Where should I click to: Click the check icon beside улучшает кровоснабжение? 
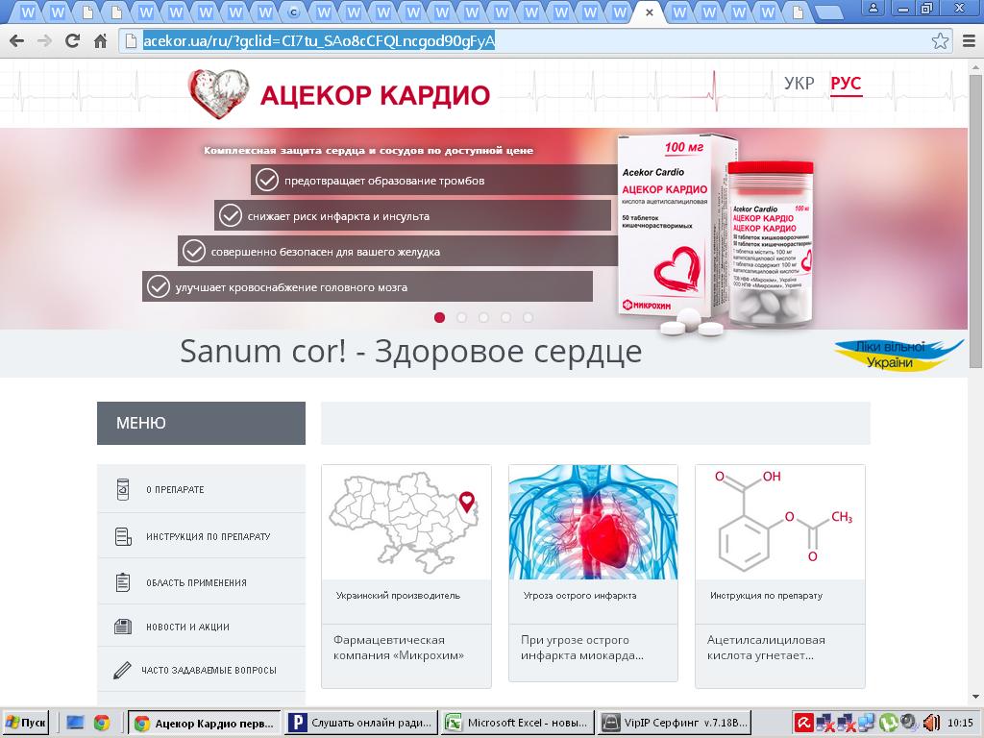pos(159,286)
